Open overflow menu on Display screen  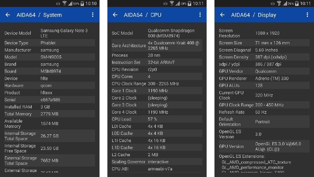(x=307, y=15)
